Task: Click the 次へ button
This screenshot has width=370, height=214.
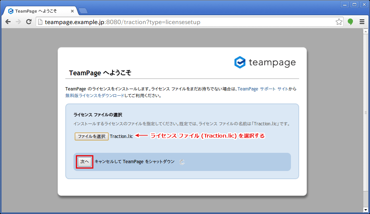Action: [85, 162]
